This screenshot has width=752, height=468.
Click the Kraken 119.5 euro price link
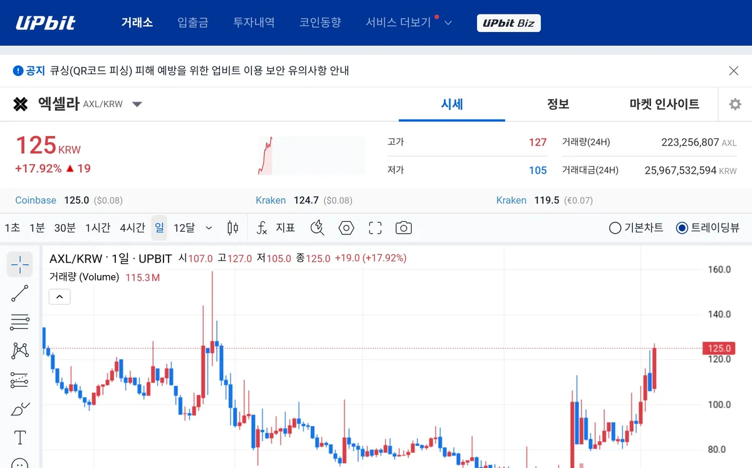pos(545,200)
